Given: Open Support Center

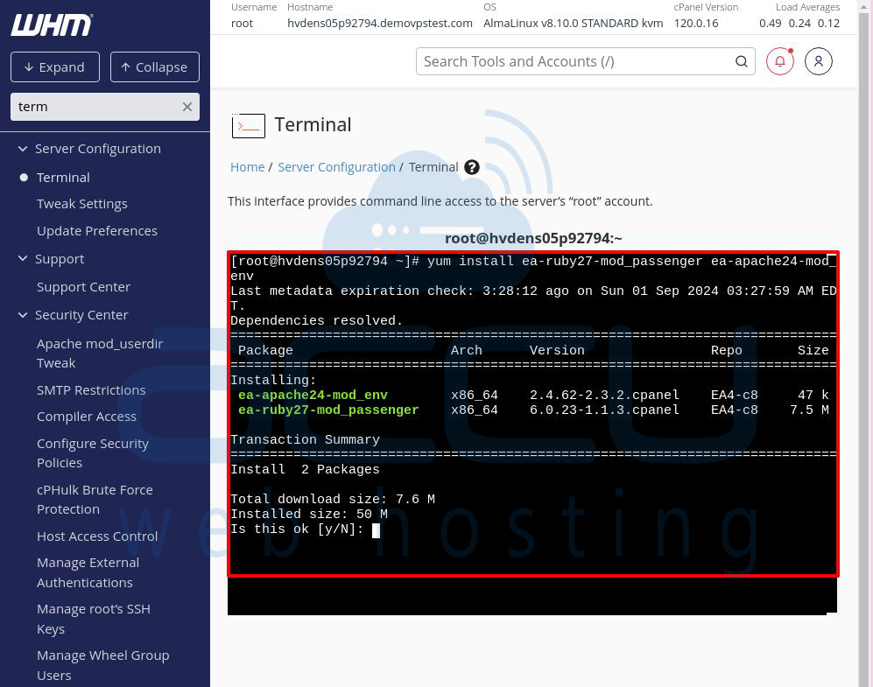Looking at the screenshot, I should pos(83,287).
